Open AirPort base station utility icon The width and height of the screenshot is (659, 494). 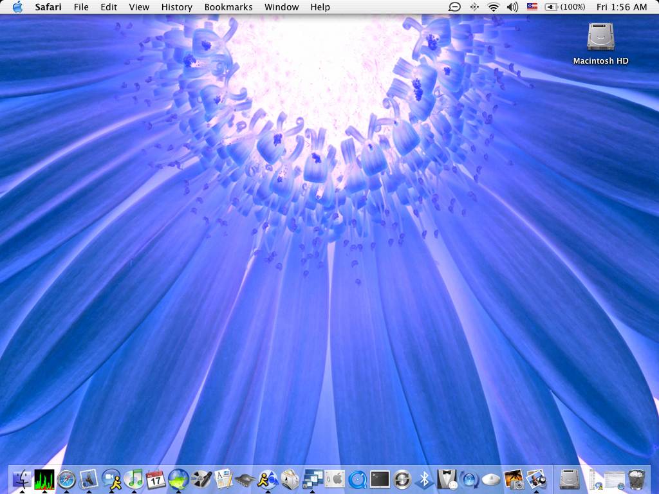491,479
